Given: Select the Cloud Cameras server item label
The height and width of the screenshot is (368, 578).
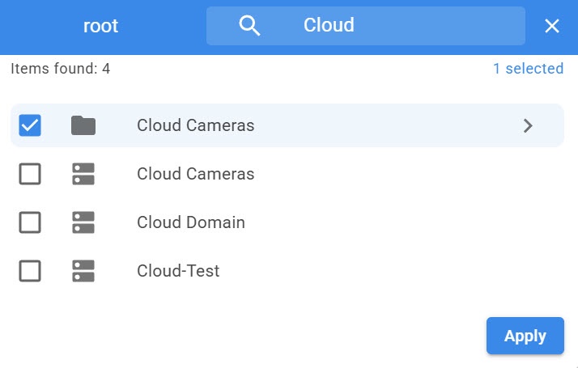Looking at the screenshot, I should pyautogui.click(x=196, y=174).
